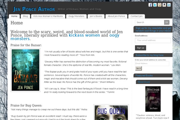Follow the oogy monsters link
Viewport: 180px width, 120px height.
(x=65, y=37)
